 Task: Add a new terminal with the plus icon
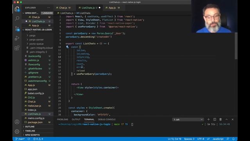pos(208,119)
